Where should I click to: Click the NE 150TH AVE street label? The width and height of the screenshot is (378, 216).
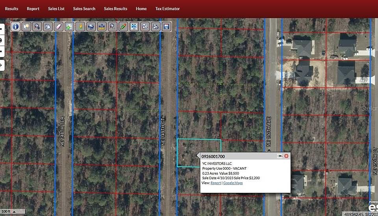(x=269, y=132)
